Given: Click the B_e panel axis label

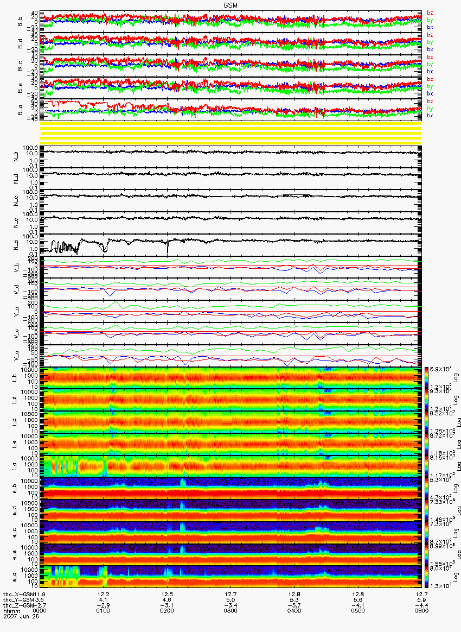Looking at the screenshot, I should (x=20, y=88).
